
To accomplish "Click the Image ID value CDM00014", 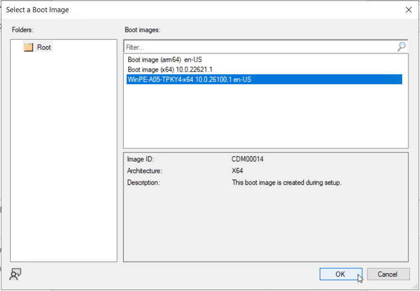I will [247, 159].
